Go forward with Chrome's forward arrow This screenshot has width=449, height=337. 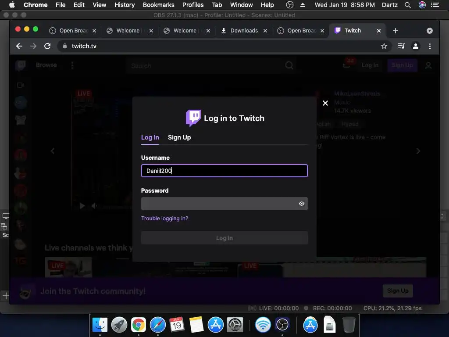point(33,46)
